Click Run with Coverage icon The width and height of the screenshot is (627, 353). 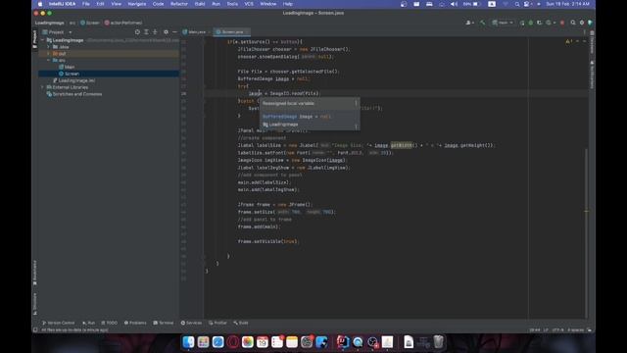pos(540,23)
